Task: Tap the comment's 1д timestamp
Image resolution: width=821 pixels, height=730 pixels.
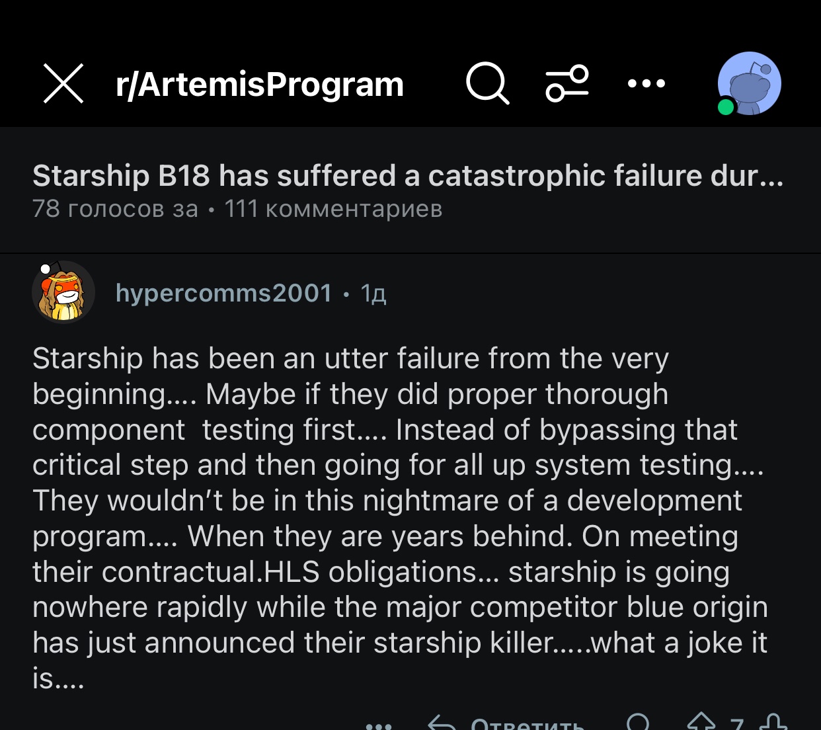Action: tap(373, 293)
